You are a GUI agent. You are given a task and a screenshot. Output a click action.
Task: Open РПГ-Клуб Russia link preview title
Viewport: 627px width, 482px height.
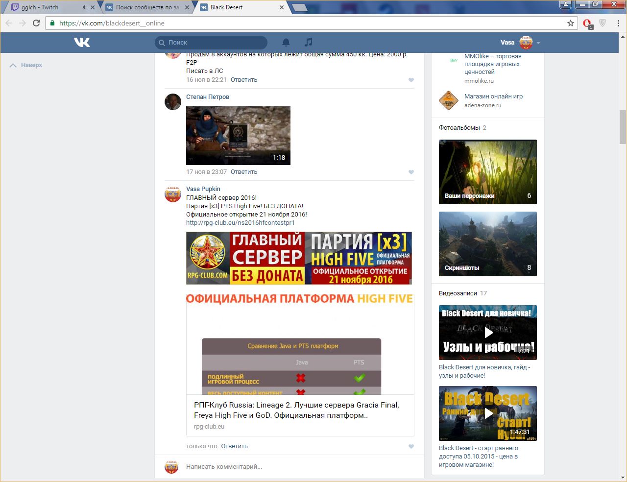pyautogui.click(x=296, y=410)
